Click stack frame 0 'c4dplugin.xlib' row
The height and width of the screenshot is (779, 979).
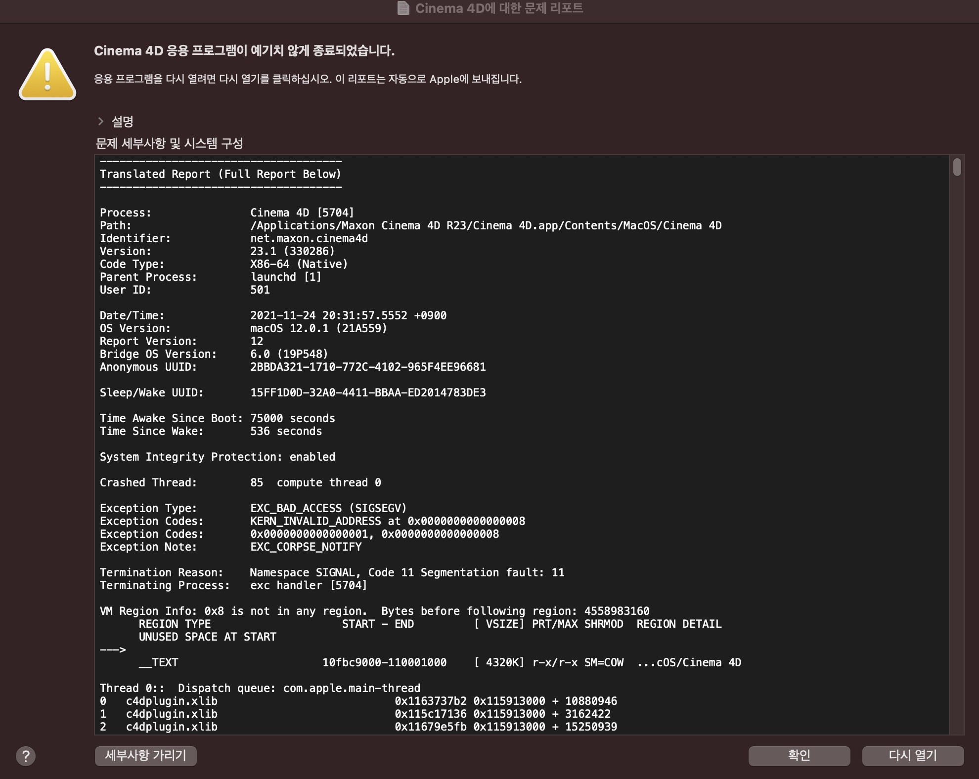click(x=358, y=701)
